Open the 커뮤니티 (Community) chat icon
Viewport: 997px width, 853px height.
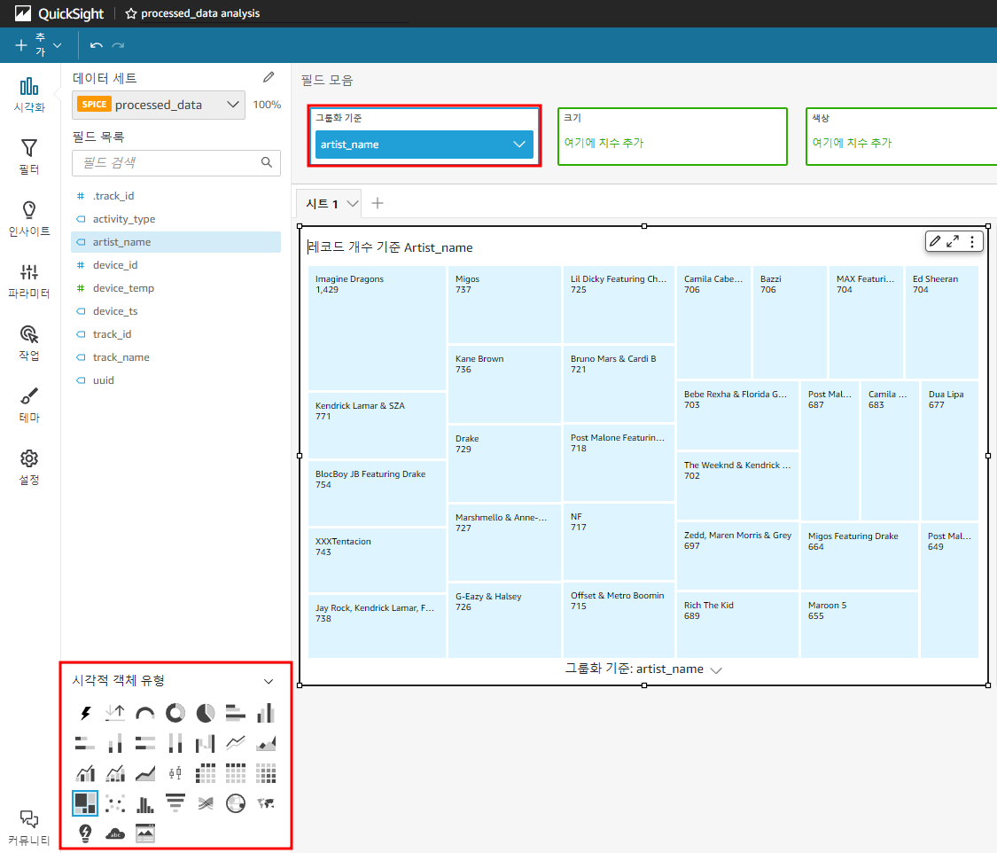tap(29, 828)
